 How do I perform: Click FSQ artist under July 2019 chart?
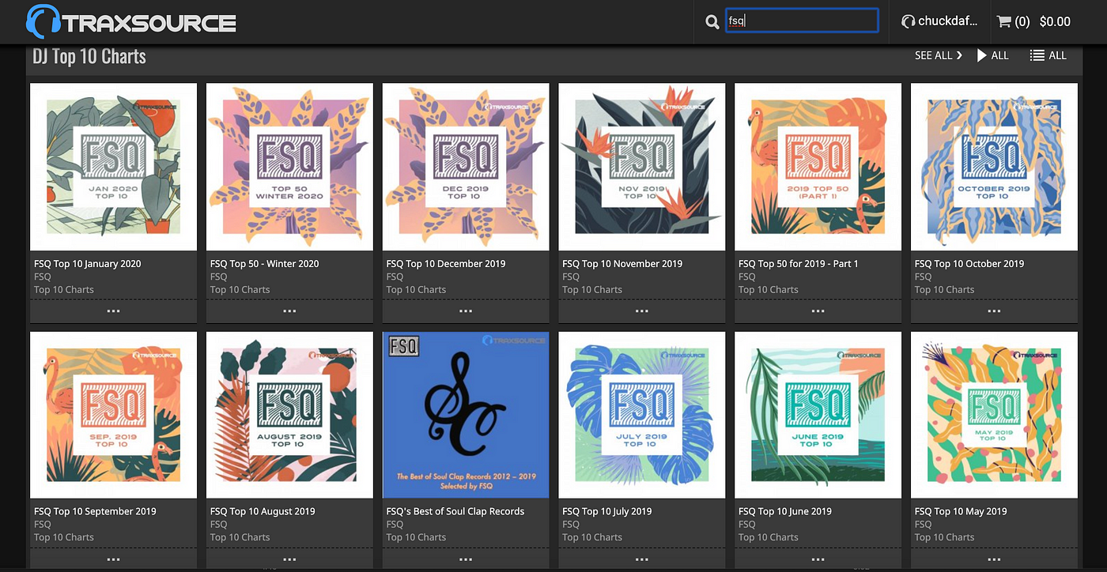point(571,524)
